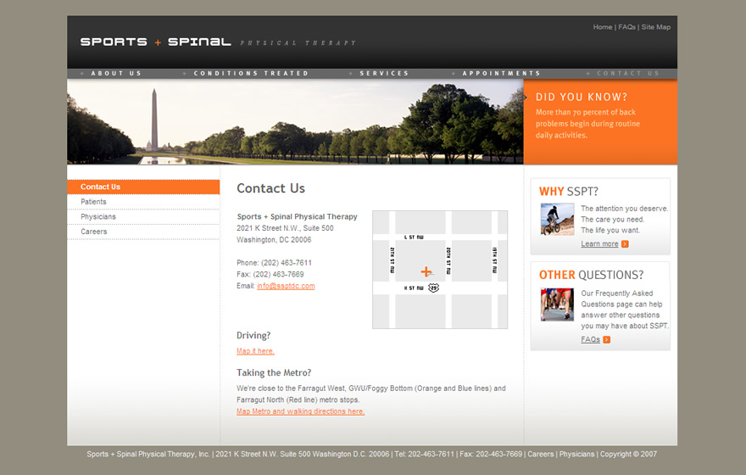Click the '2021 K Street N.W., Suite 500' address
The image size is (746, 475).
pyautogui.click(x=285, y=228)
